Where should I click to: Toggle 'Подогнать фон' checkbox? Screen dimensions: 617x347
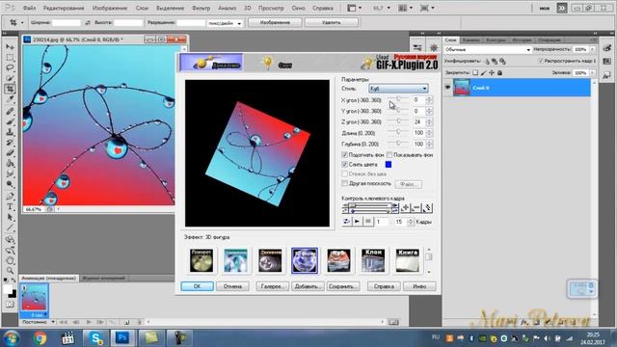coord(345,155)
